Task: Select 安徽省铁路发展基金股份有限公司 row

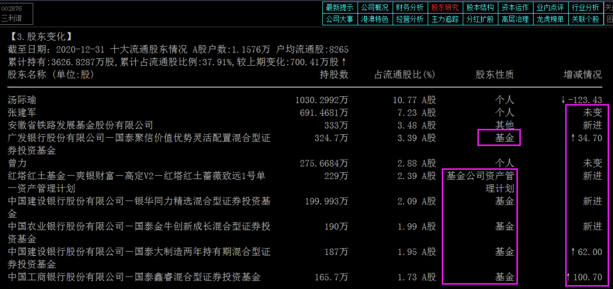Action: (x=80, y=125)
